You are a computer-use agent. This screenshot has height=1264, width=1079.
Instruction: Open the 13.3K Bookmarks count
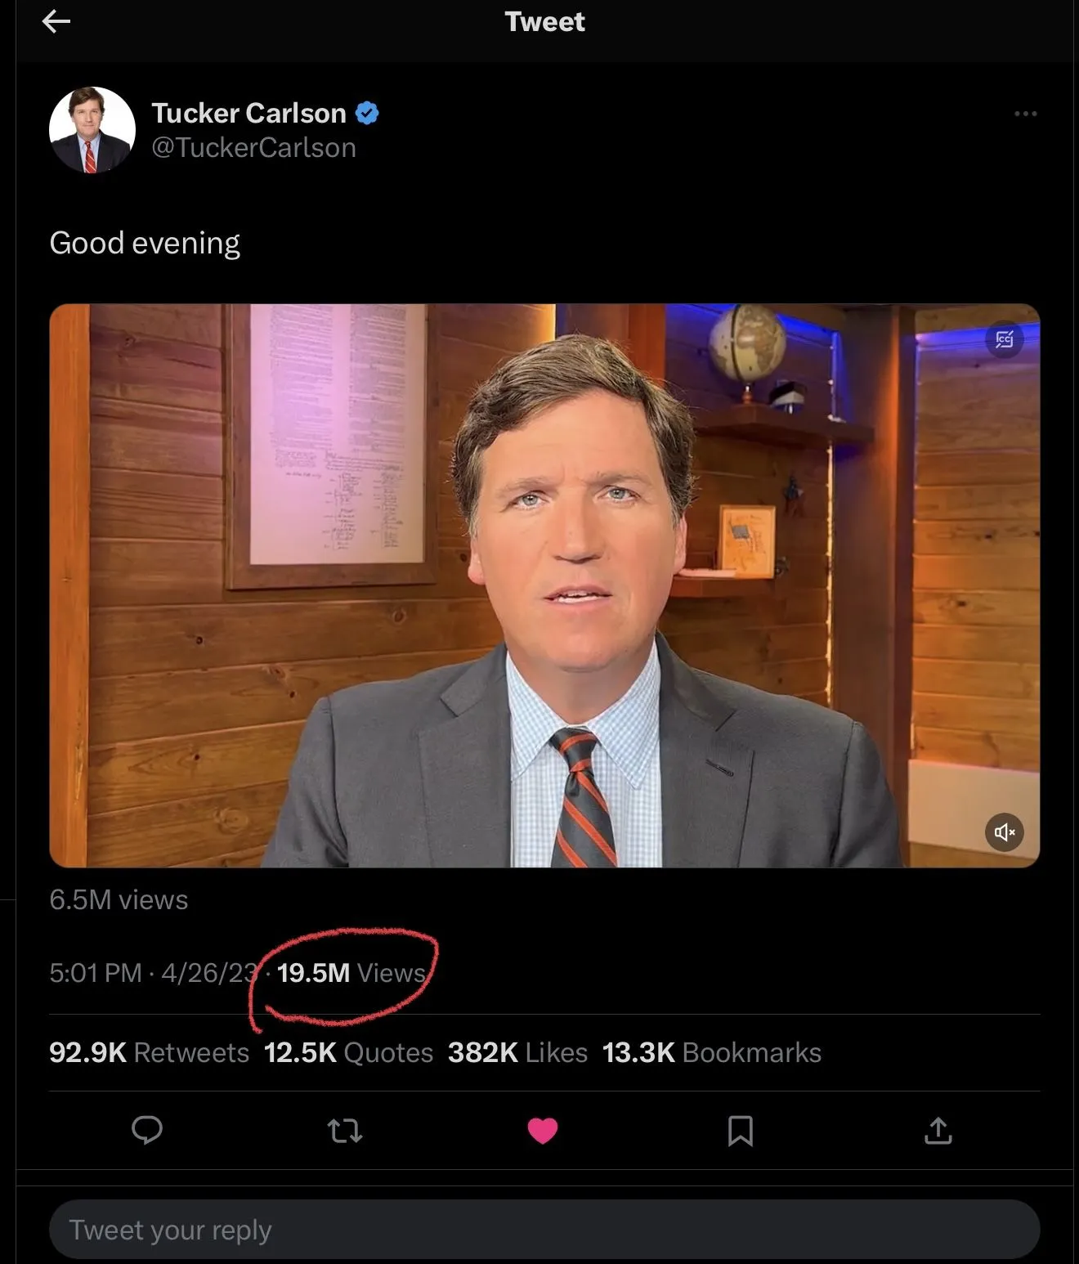click(711, 1052)
